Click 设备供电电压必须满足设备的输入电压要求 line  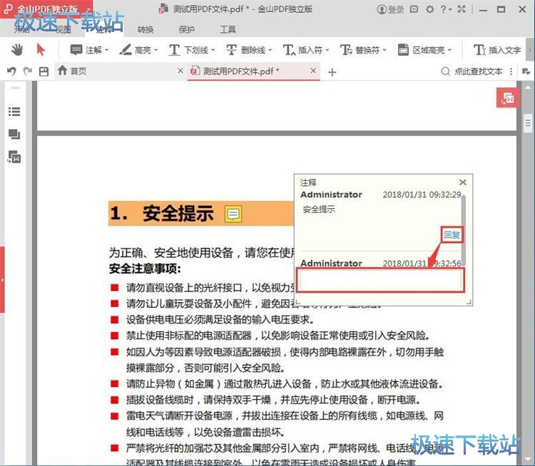pos(220,319)
